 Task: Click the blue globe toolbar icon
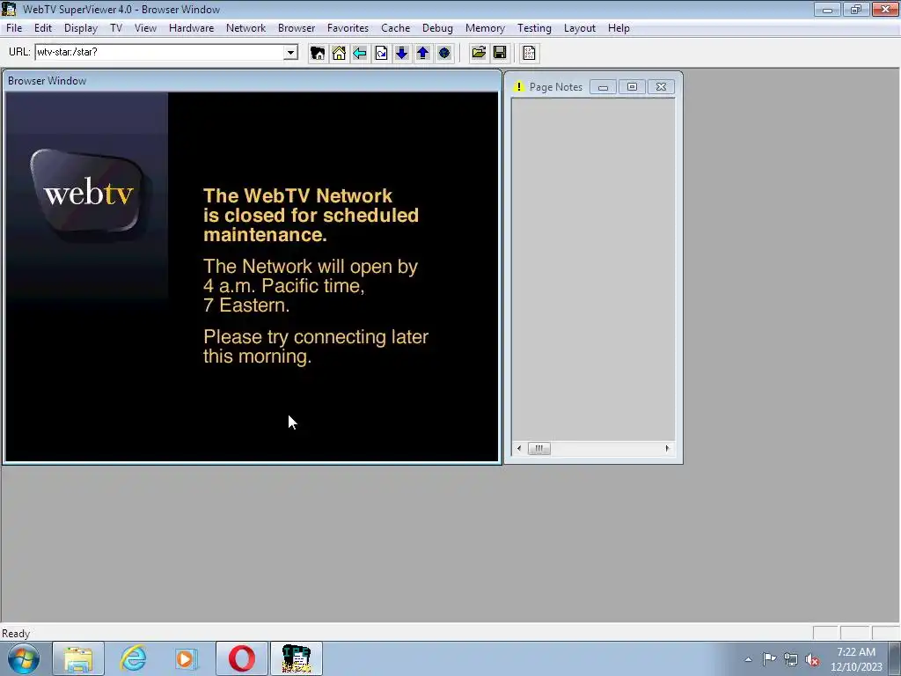444,53
